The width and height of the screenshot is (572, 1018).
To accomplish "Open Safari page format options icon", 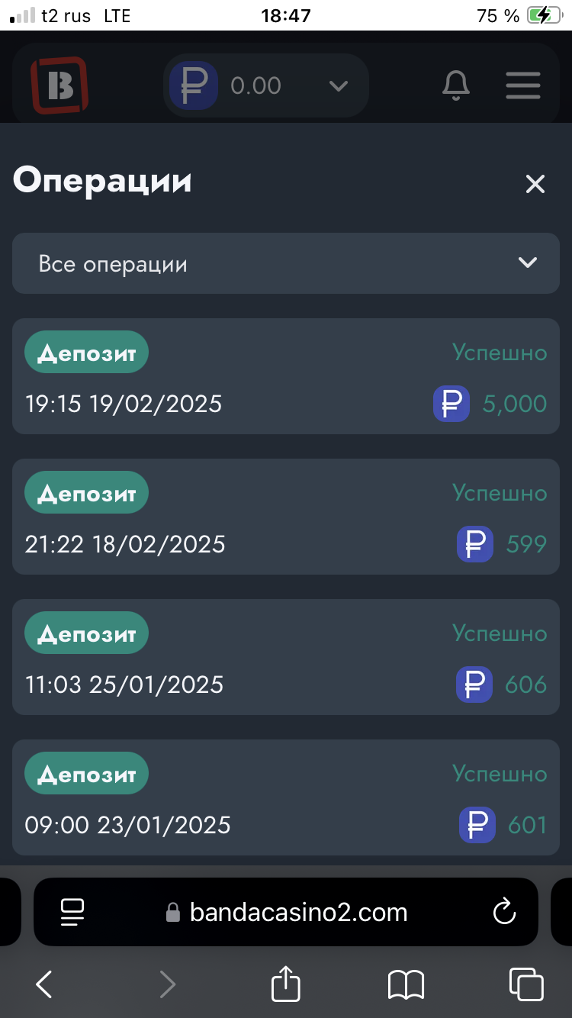I will click(72, 912).
